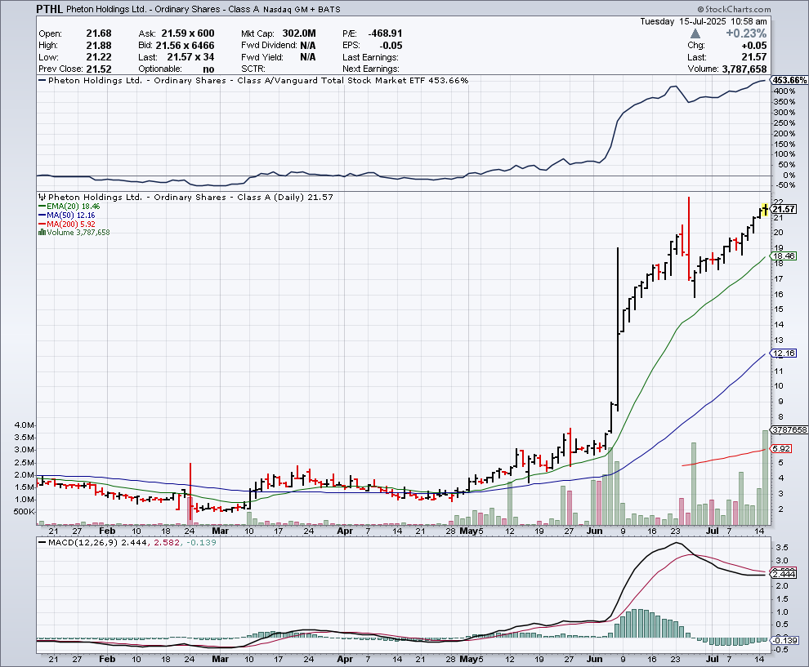This screenshot has height=667, width=809.
Task: Click the +0.23% percent change text
Action: [x=746, y=33]
